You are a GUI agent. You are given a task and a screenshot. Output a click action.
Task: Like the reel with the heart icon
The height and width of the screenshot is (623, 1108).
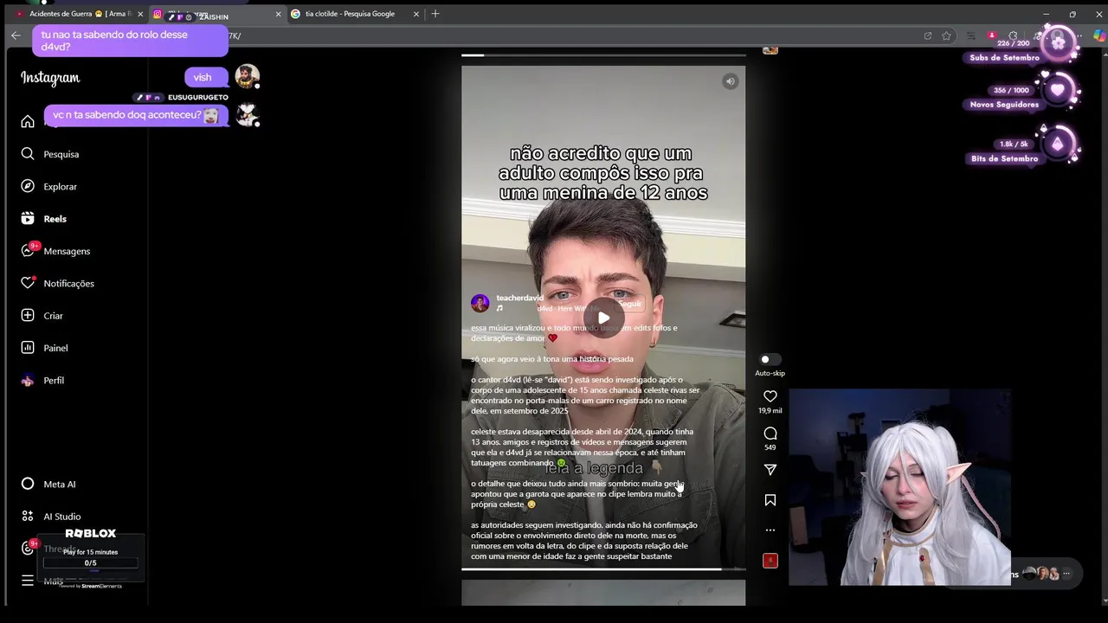coord(770,396)
